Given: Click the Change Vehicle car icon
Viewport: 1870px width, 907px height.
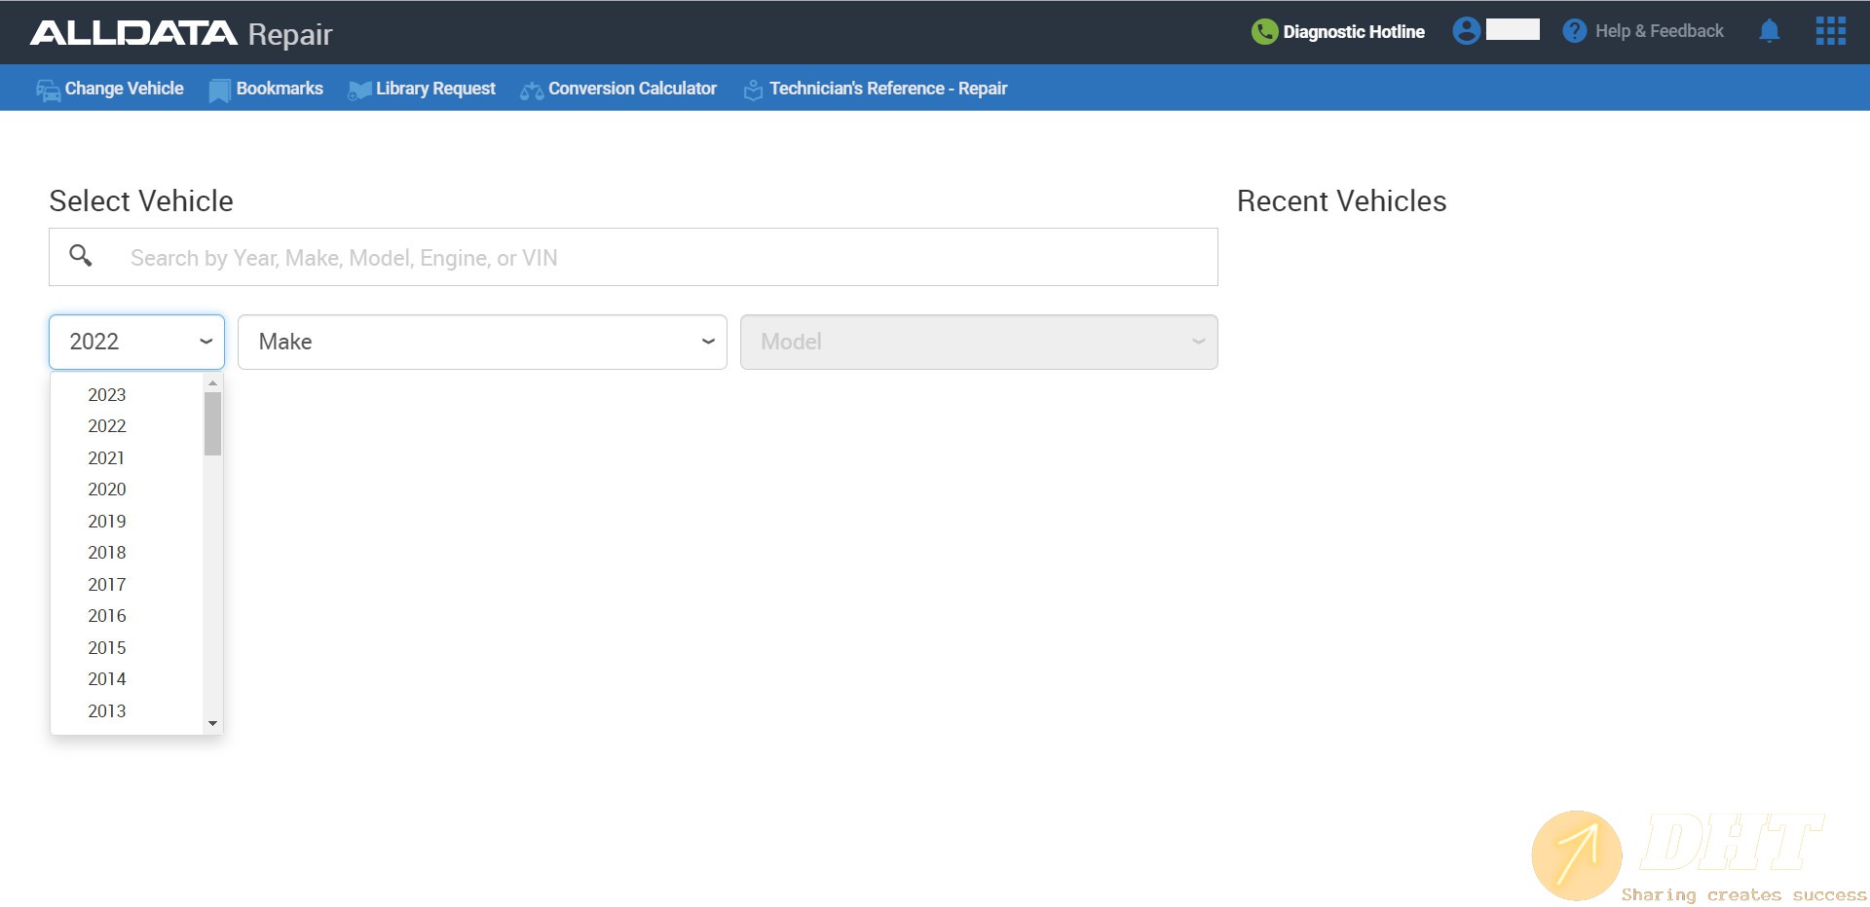Looking at the screenshot, I should pos(49,90).
